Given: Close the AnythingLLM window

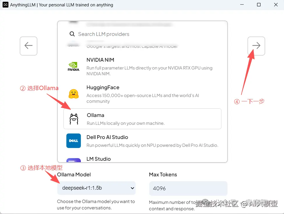Looking at the screenshot, I should pos(276,5).
